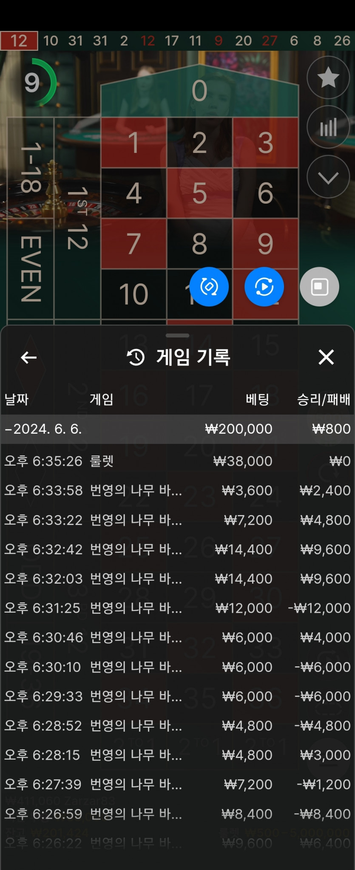355x870 pixels.
Task: Tap the drag handle above game history
Action: 177,335
